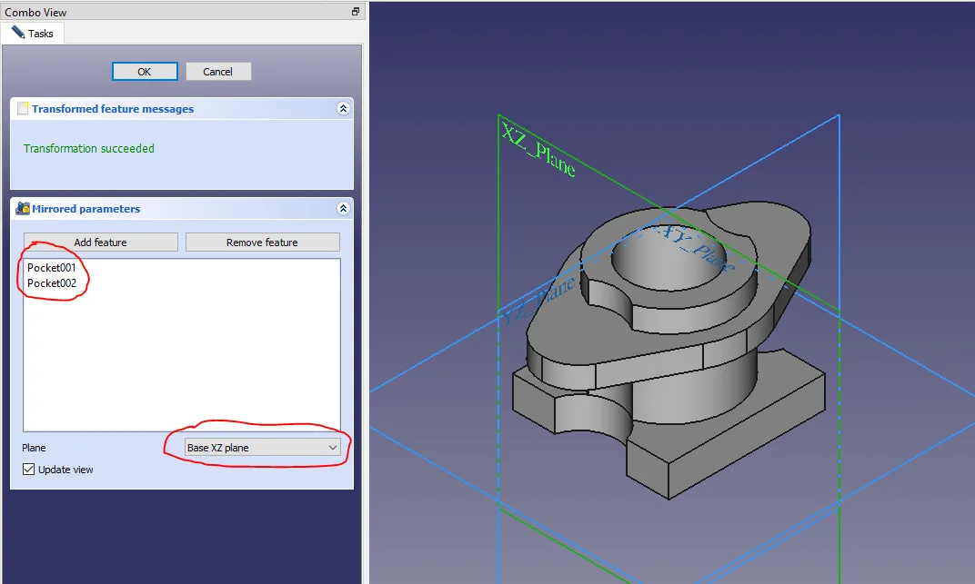The image size is (975, 584).
Task: Click the Remove feature button
Action: [x=262, y=243]
